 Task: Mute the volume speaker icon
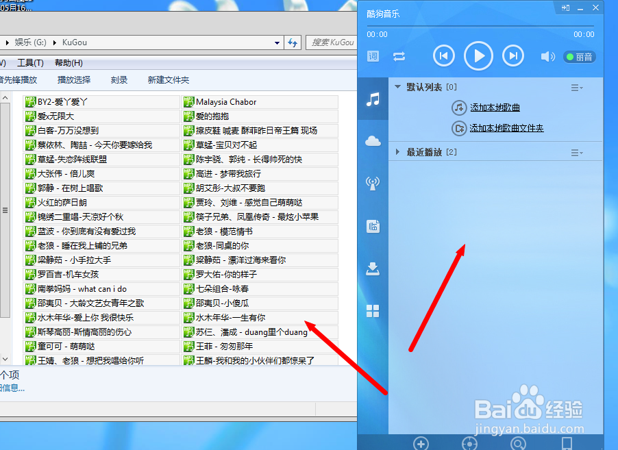(548, 56)
